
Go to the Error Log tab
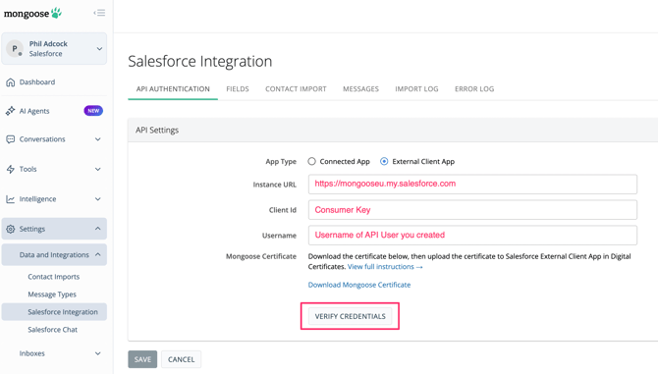474,89
